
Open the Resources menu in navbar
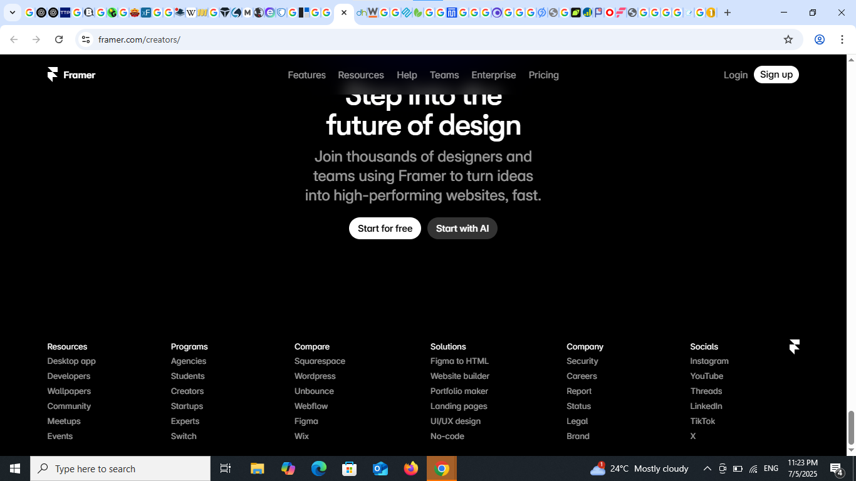[x=361, y=75]
